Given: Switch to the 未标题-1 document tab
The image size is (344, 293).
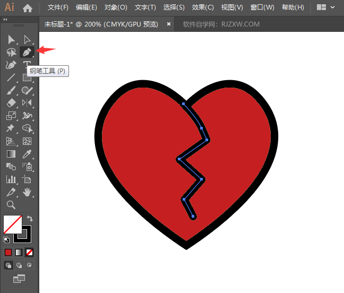Looking at the screenshot, I should [101, 24].
